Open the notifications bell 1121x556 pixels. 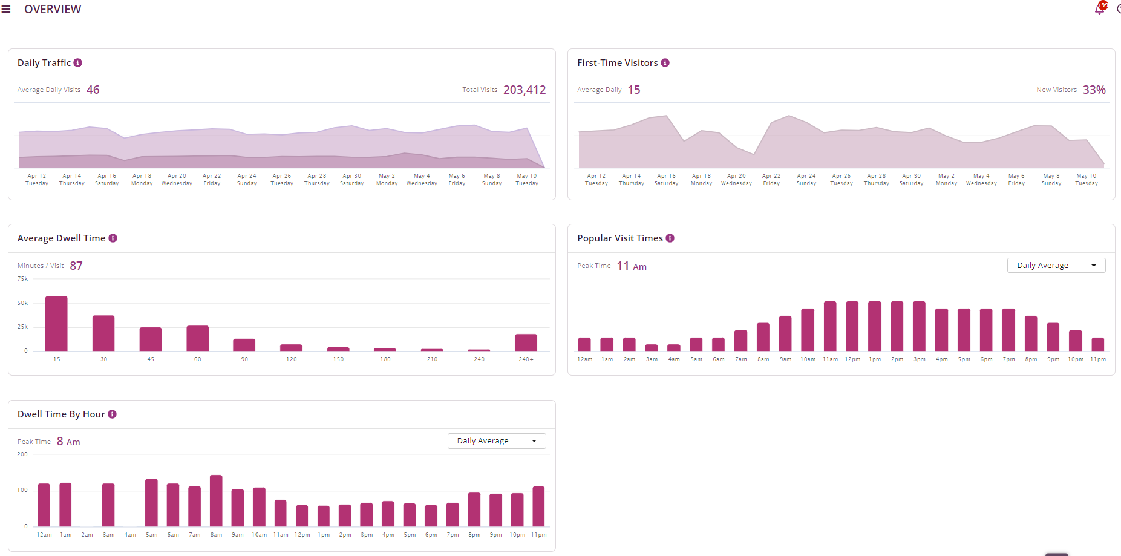1100,8
